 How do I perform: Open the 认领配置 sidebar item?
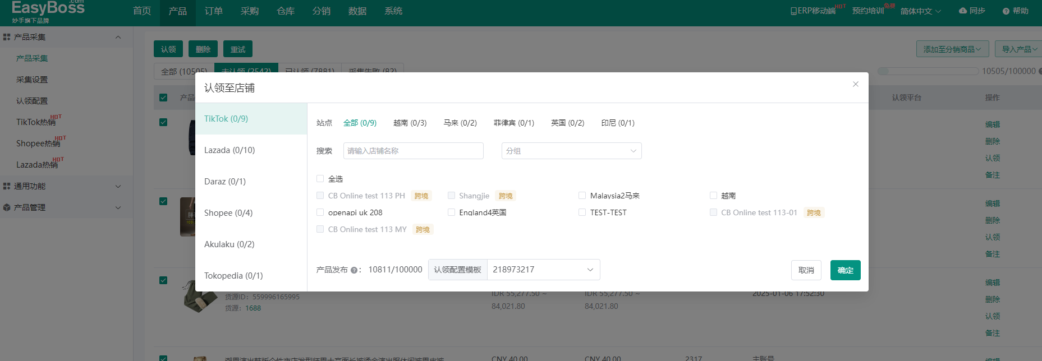32,101
